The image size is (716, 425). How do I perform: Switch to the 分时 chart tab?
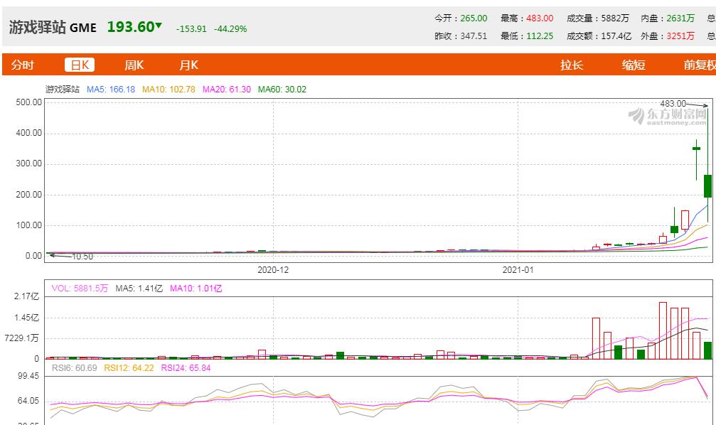coord(22,65)
